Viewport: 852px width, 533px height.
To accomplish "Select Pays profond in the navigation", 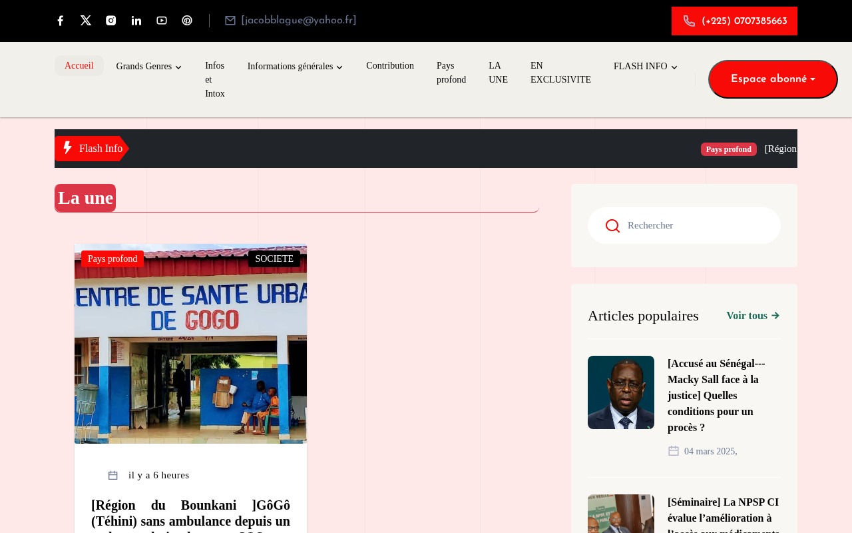I will click(x=451, y=73).
